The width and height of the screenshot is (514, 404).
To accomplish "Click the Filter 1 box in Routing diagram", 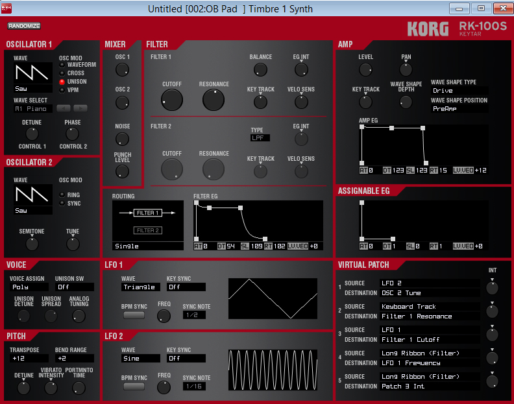I will [147, 213].
